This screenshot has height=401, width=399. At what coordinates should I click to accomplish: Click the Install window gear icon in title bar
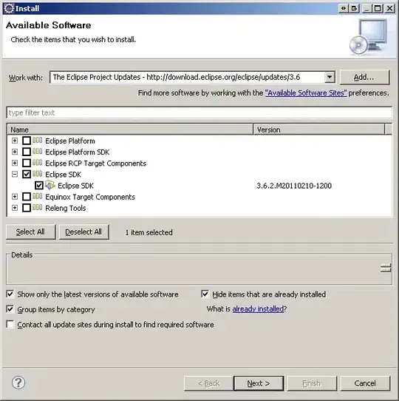9,8
